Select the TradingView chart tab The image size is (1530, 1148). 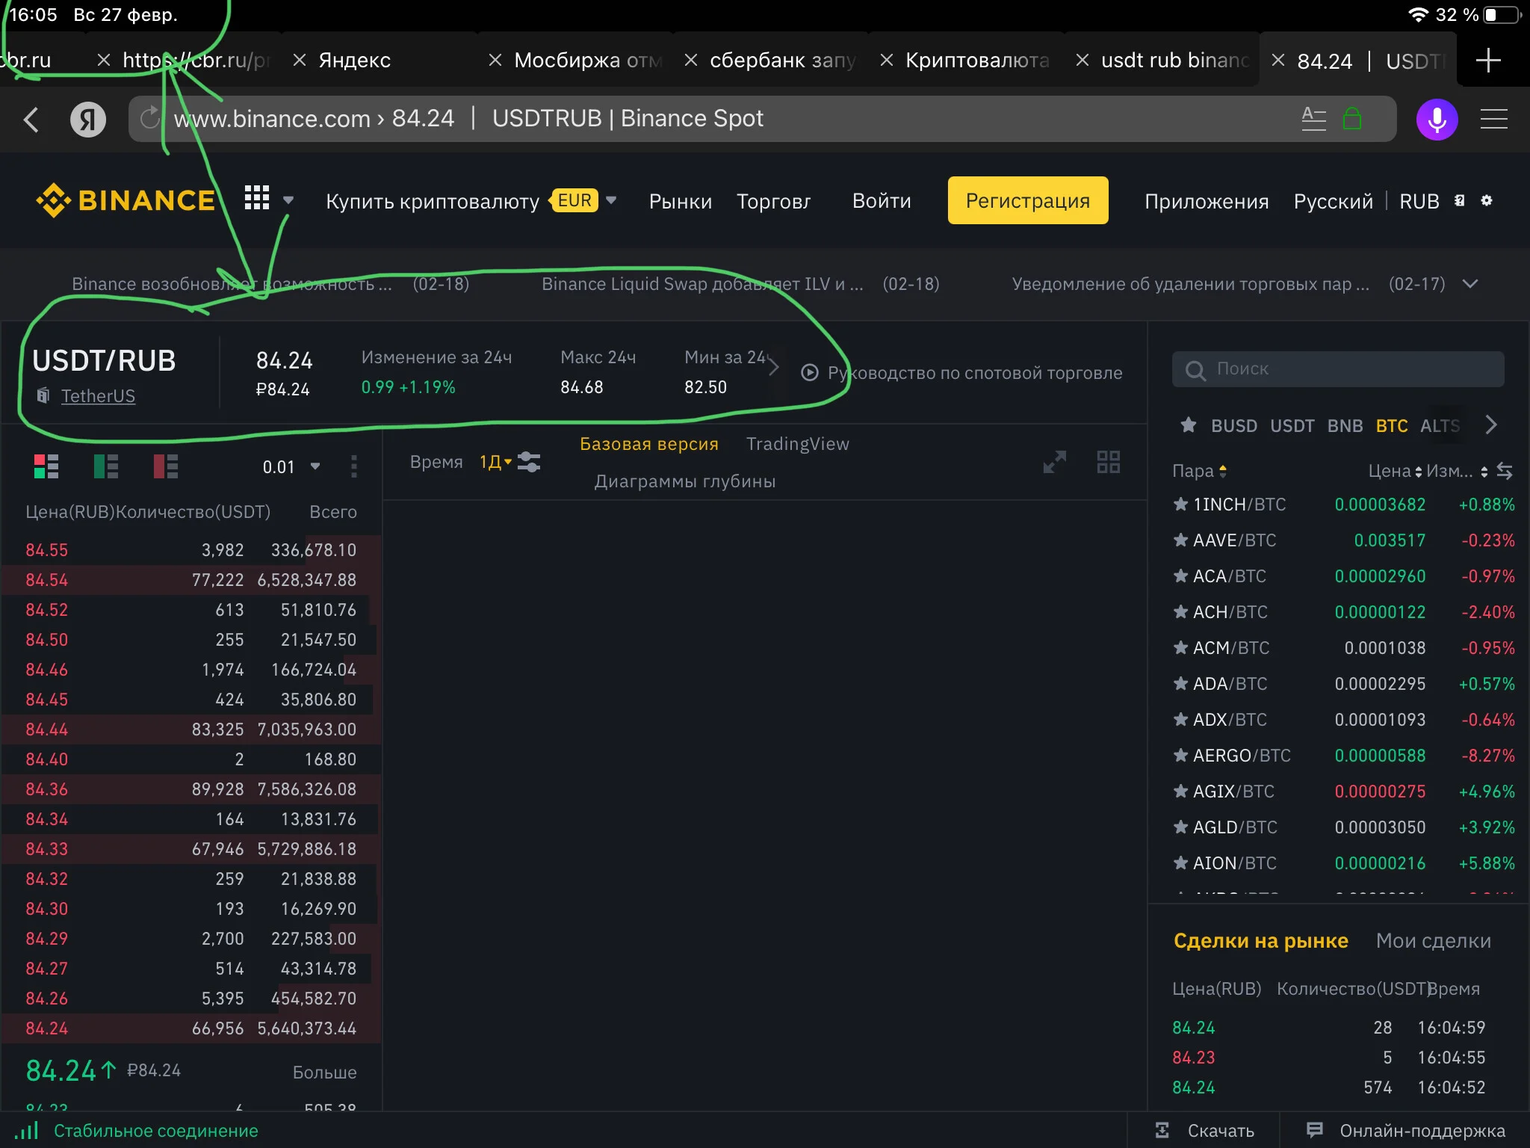(x=797, y=444)
